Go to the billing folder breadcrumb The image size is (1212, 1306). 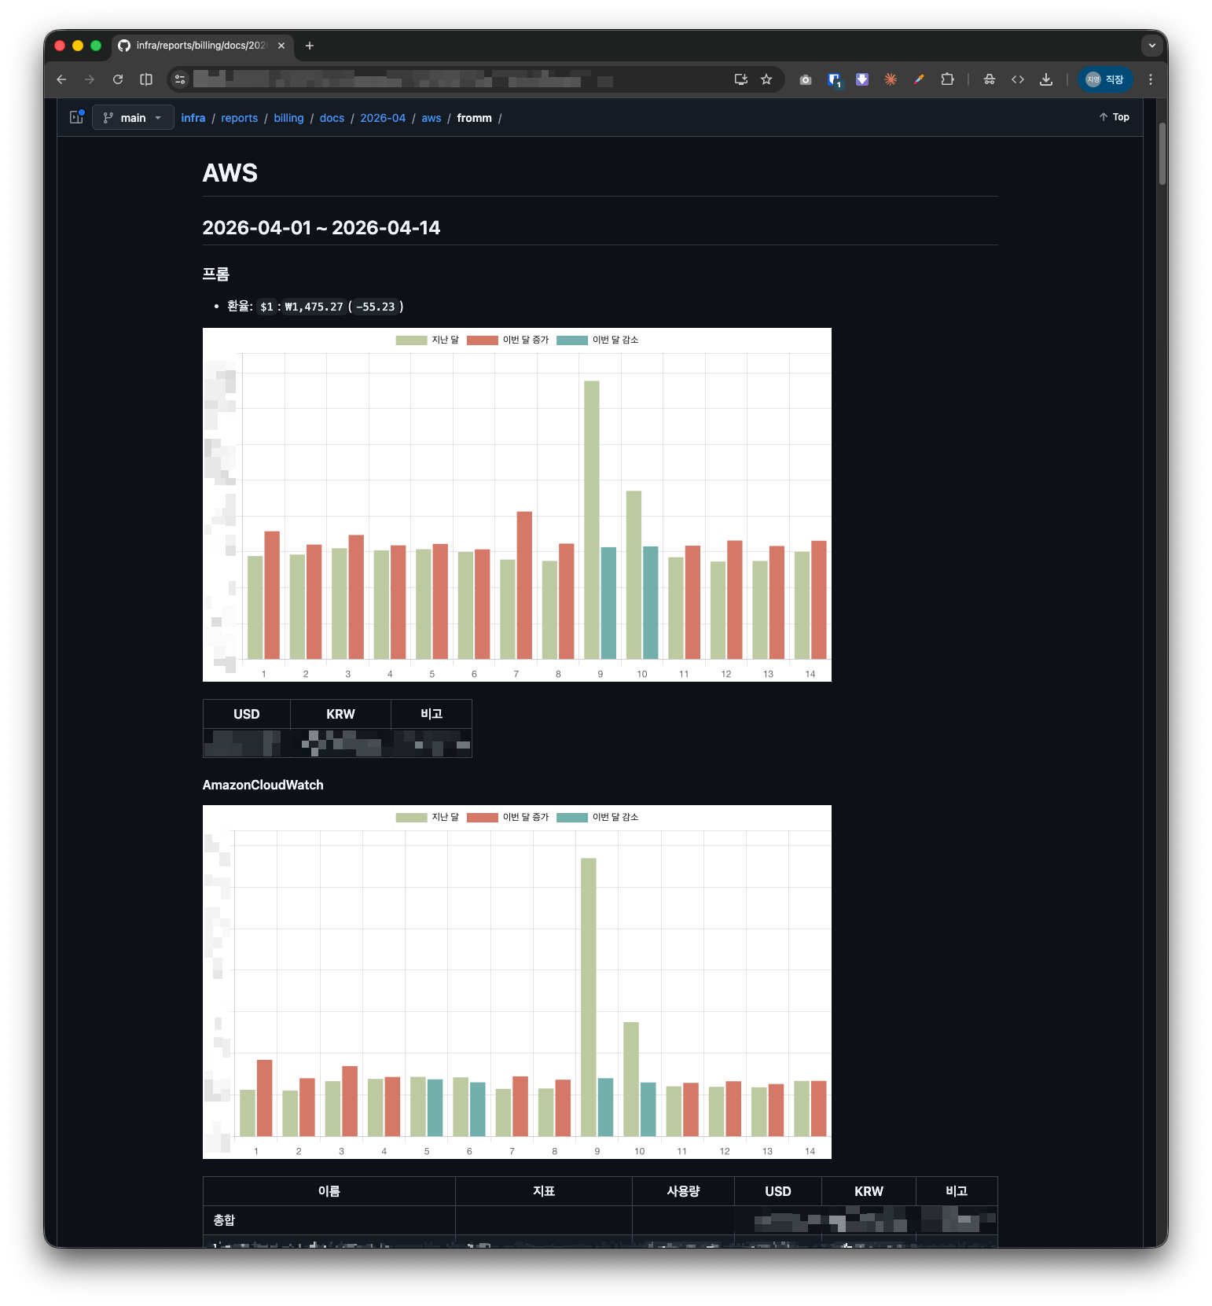pyautogui.click(x=288, y=118)
